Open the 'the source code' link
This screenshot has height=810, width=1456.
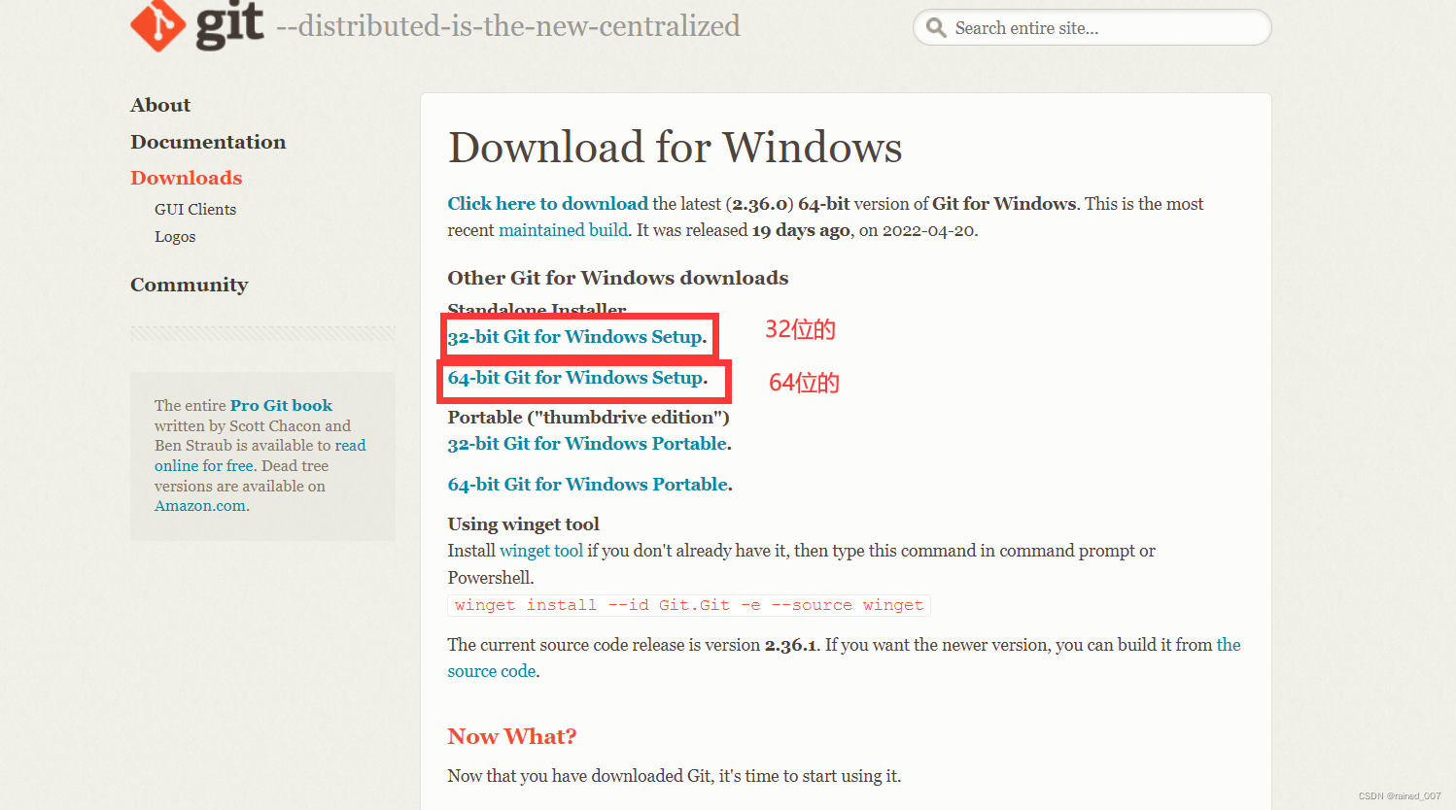coord(1229,645)
